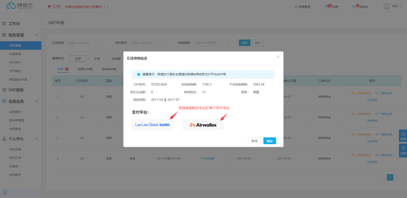Choose LianLian Global payment platform

[152, 125]
